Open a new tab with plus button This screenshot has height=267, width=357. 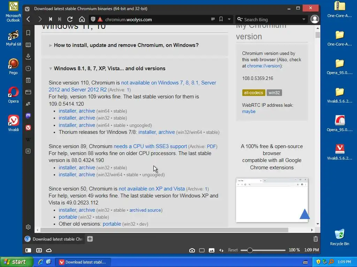click(90, 239)
